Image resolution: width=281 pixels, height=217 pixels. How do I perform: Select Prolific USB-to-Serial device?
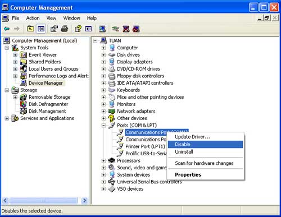(146, 154)
